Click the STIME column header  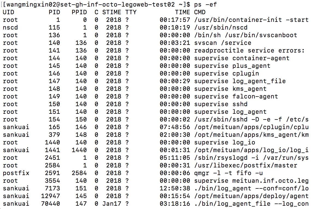click(x=112, y=12)
